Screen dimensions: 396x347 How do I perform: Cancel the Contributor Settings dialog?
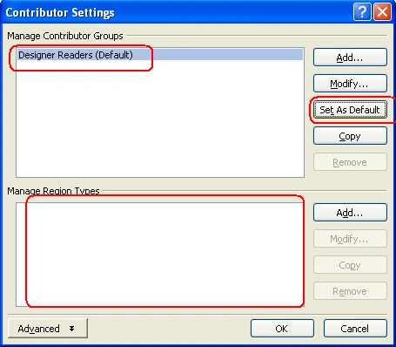(355, 329)
